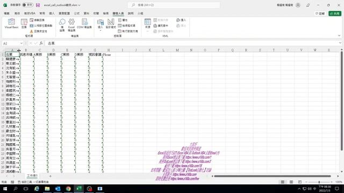Click the Name Box showing A1
344x193 pixels.
point(11,43)
